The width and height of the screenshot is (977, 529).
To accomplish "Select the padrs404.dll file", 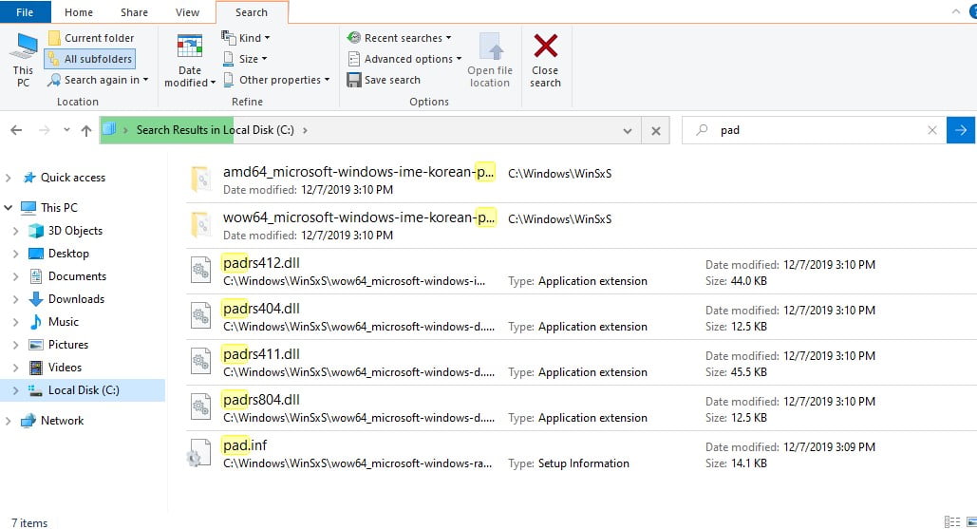I will [581, 316].
